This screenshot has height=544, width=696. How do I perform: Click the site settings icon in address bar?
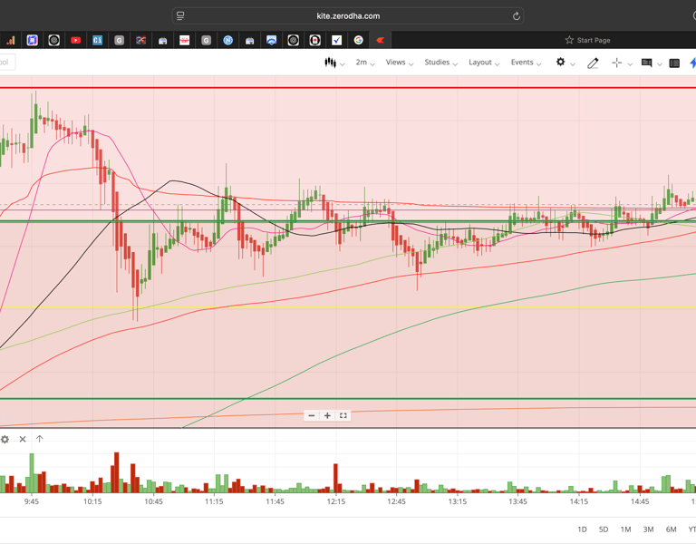(180, 16)
